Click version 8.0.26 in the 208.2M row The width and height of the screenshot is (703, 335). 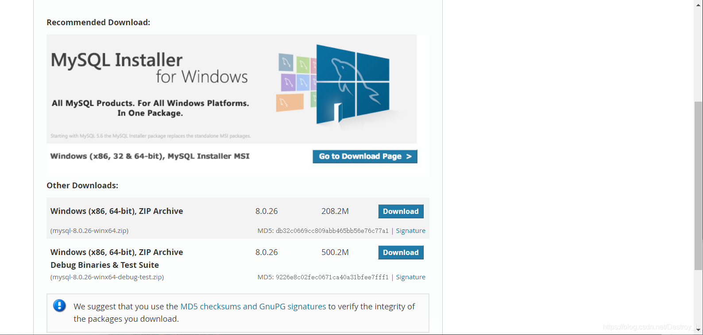pyautogui.click(x=267, y=211)
